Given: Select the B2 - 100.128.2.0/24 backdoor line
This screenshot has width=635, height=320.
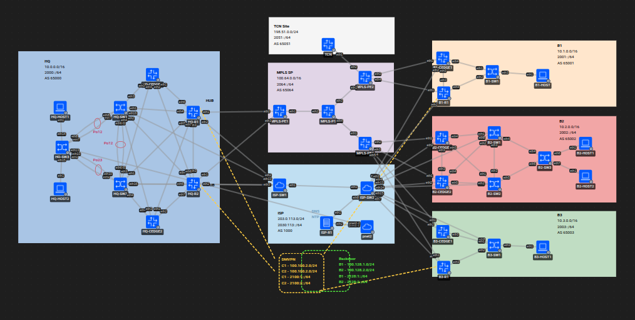Looking at the screenshot, I should click(x=356, y=270).
